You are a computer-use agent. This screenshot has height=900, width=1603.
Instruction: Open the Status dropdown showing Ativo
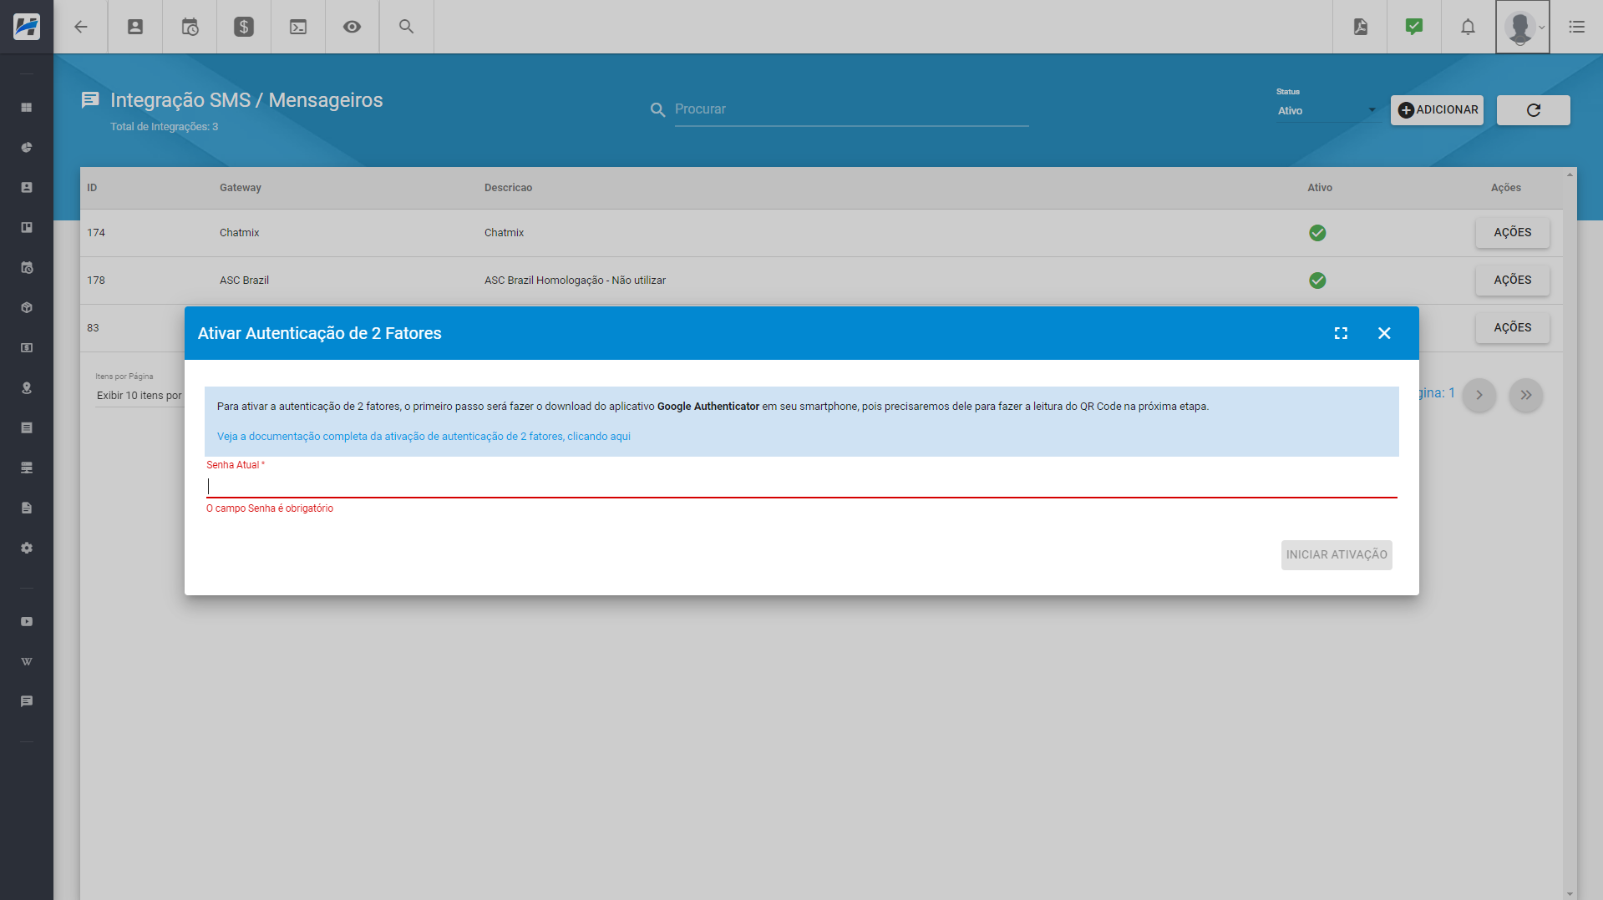(1327, 110)
